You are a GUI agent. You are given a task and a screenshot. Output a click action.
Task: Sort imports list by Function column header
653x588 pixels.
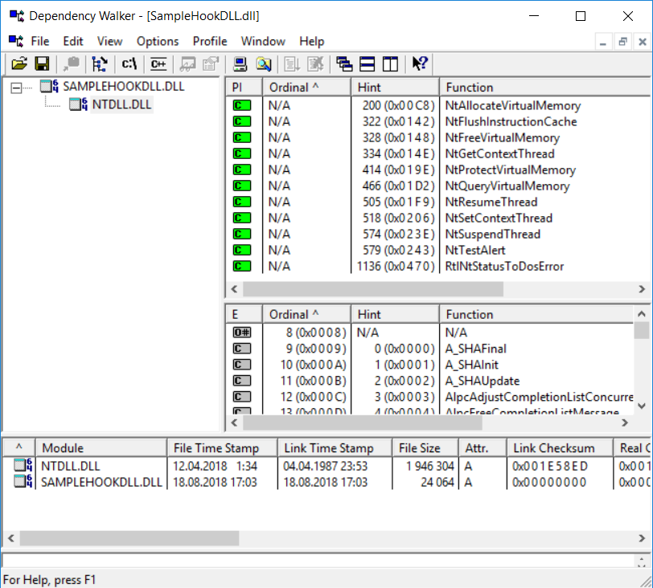pos(545,88)
